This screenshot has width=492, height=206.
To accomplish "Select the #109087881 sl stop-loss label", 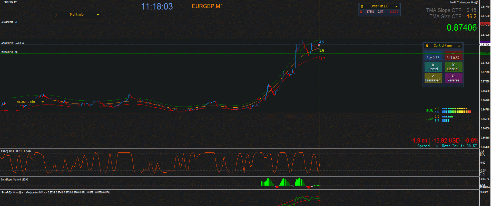I will click(9, 23).
